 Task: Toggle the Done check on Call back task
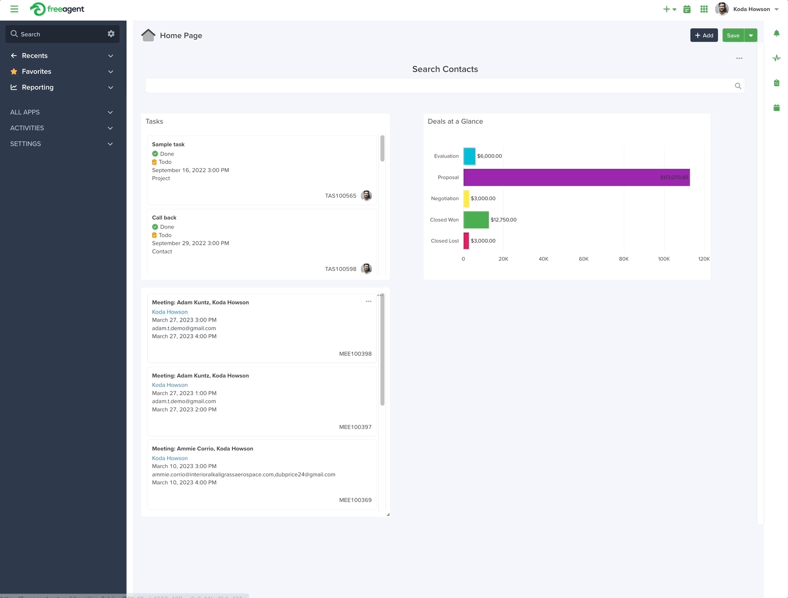[155, 227]
